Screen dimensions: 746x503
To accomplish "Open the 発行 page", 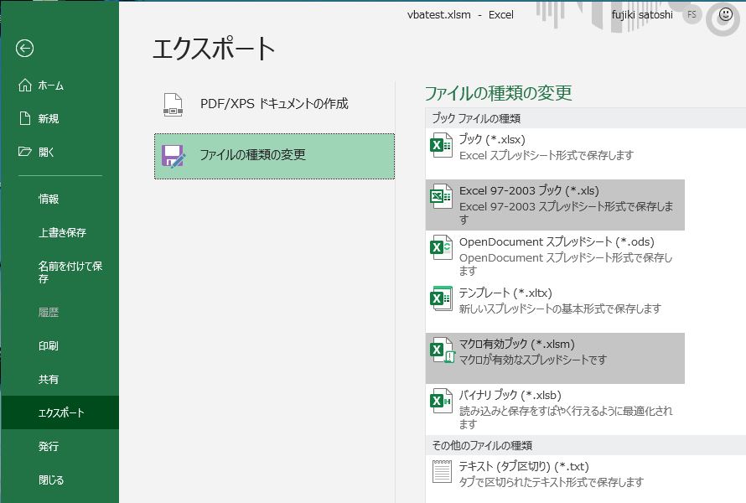I will tap(60, 446).
